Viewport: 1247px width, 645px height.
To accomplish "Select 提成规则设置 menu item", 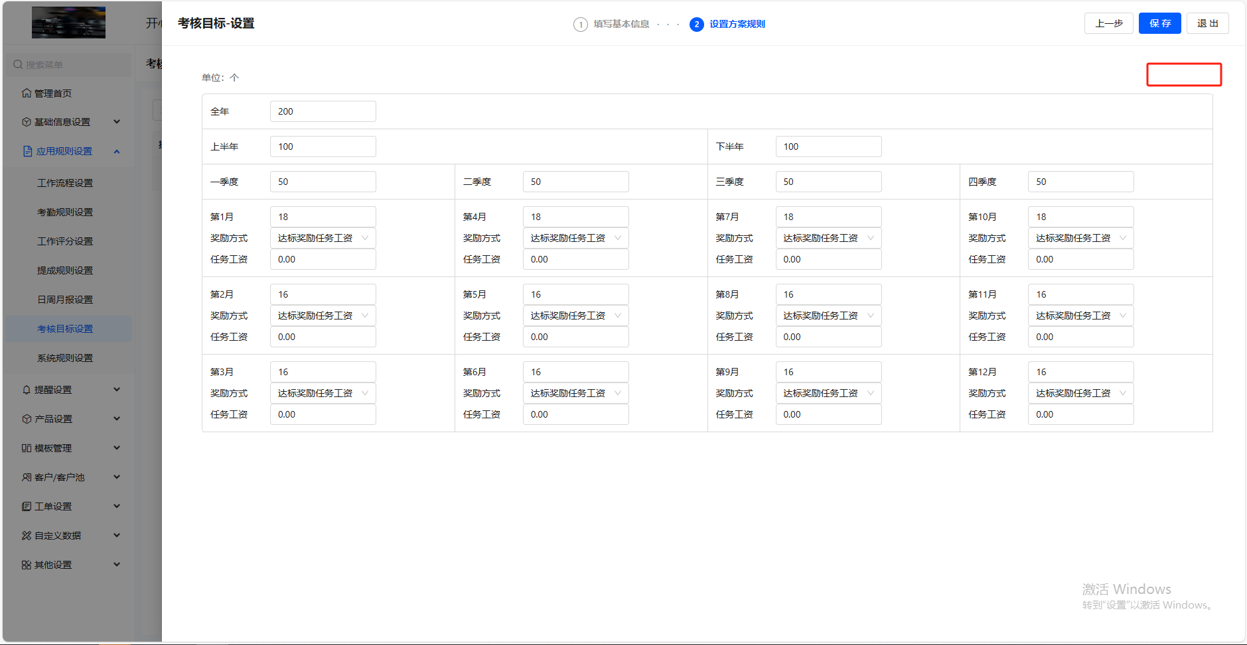I will tap(65, 270).
